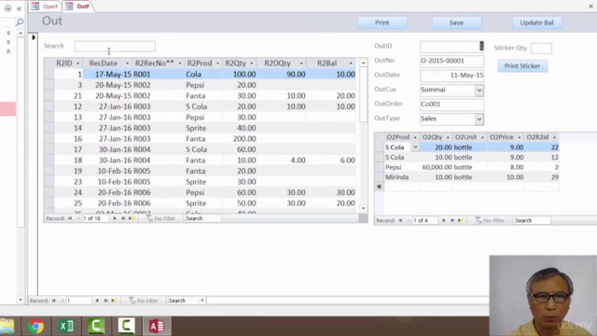Click the Sticker Qty input field
This screenshot has height=336, width=597.
[541, 48]
